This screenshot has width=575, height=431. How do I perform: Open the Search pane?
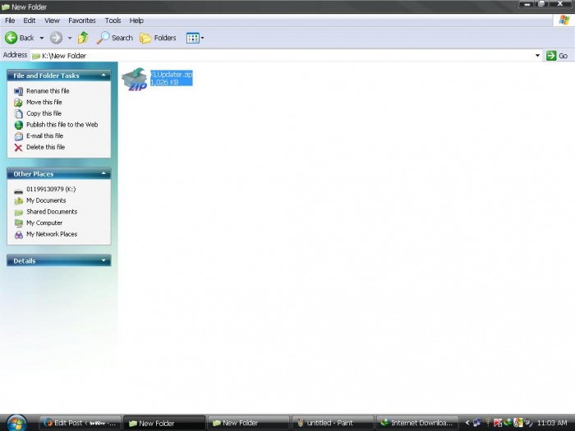click(115, 38)
